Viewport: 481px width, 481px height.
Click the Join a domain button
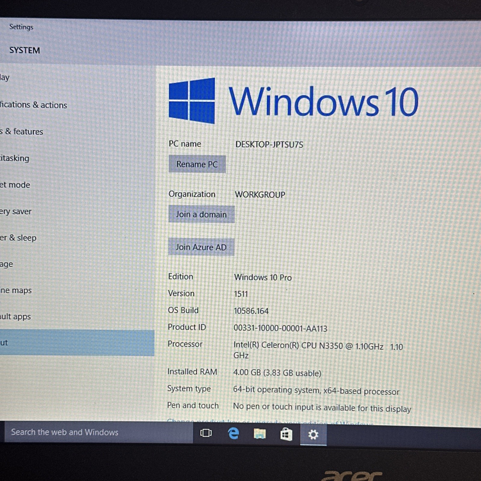(201, 214)
